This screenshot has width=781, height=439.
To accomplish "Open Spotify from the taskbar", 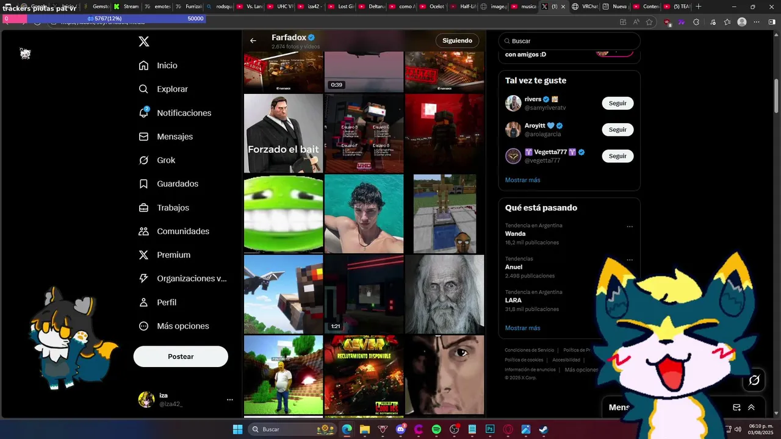I will point(436,429).
